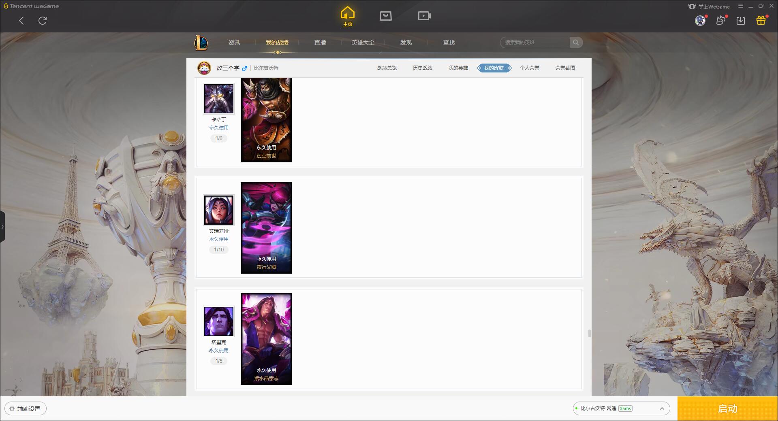Select the 塔里克 champion portrait
778x421 pixels.
click(219, 321)
